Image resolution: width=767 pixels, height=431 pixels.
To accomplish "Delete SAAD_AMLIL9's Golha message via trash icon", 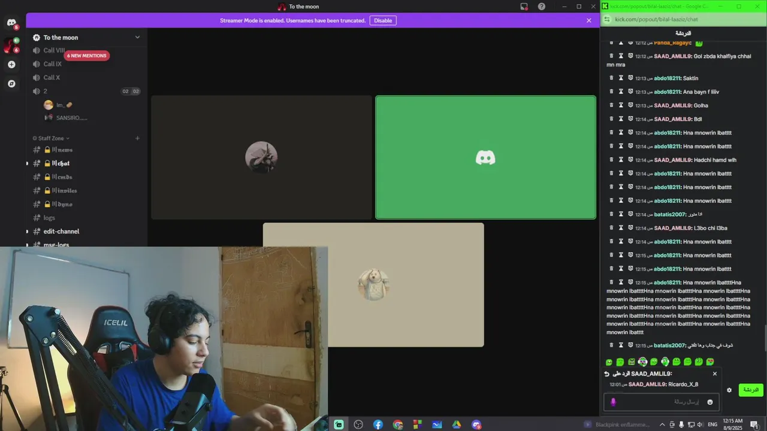I will (x=611, y=105).
